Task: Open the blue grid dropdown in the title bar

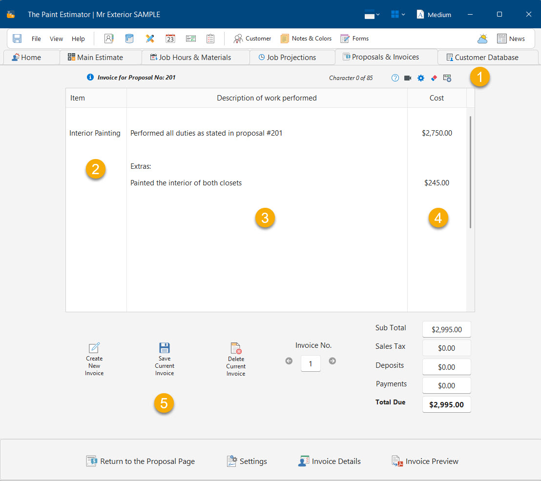Action: (398, 14)
